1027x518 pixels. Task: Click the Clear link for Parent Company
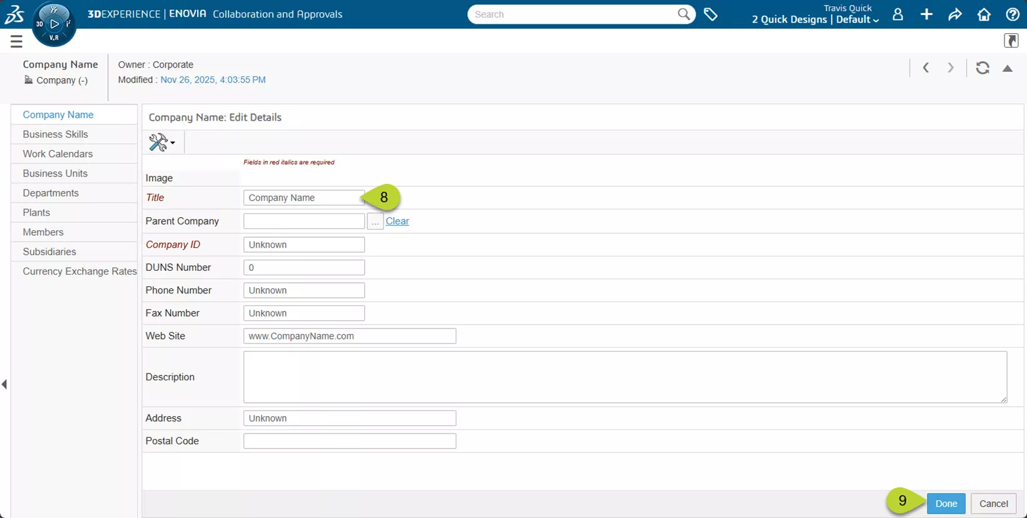point(397,221)
